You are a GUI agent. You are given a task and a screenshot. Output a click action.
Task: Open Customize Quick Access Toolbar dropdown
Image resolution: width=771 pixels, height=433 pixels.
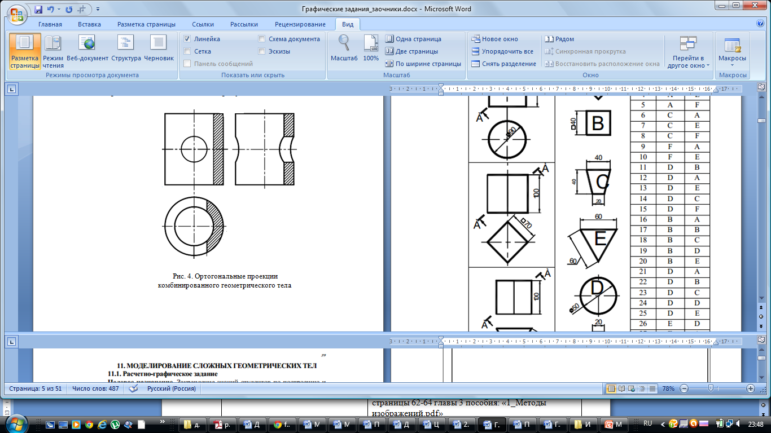98,10
